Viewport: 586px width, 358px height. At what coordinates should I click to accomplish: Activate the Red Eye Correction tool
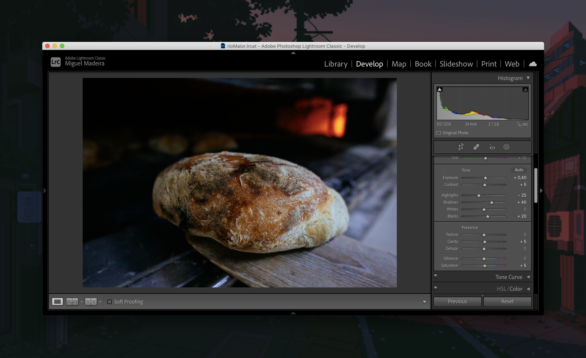tap(492, 147)
